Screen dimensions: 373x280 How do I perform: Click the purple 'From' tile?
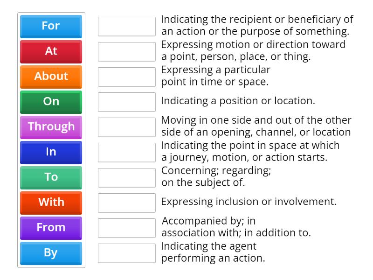[x=50, y=228]
